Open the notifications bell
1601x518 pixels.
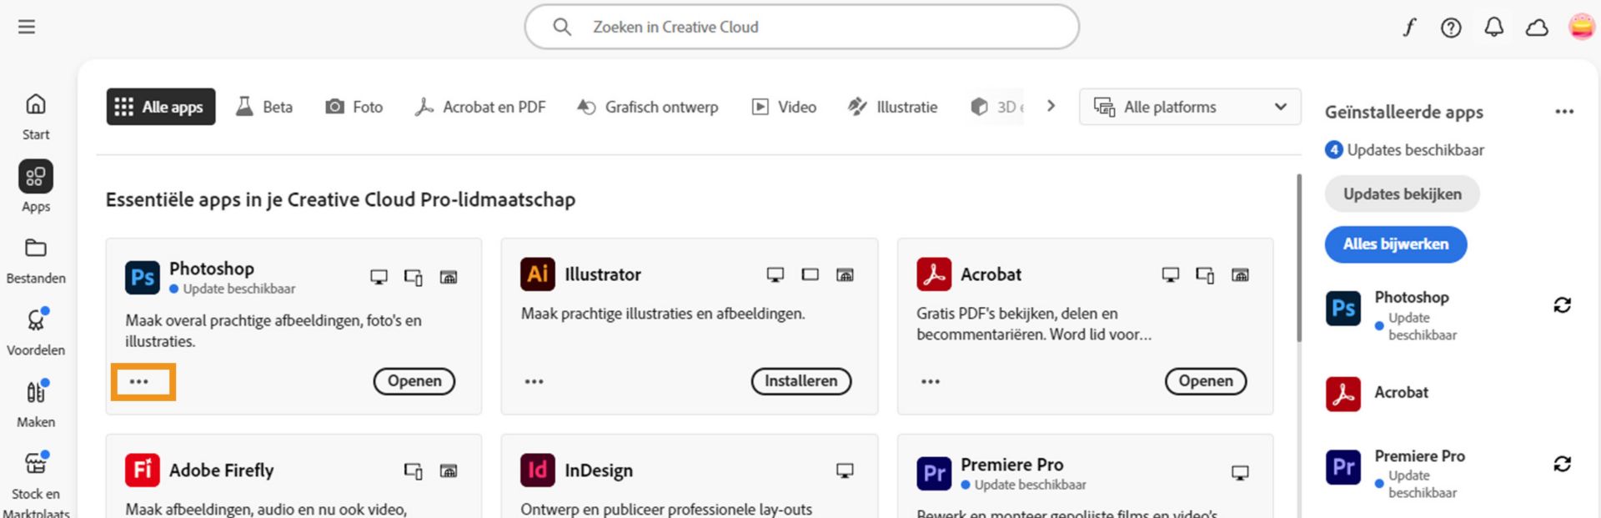pos(1493,28)
